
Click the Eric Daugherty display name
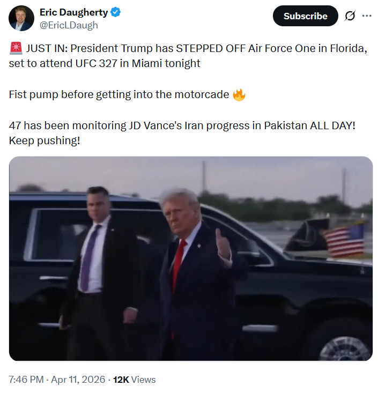tap(73, 12)
